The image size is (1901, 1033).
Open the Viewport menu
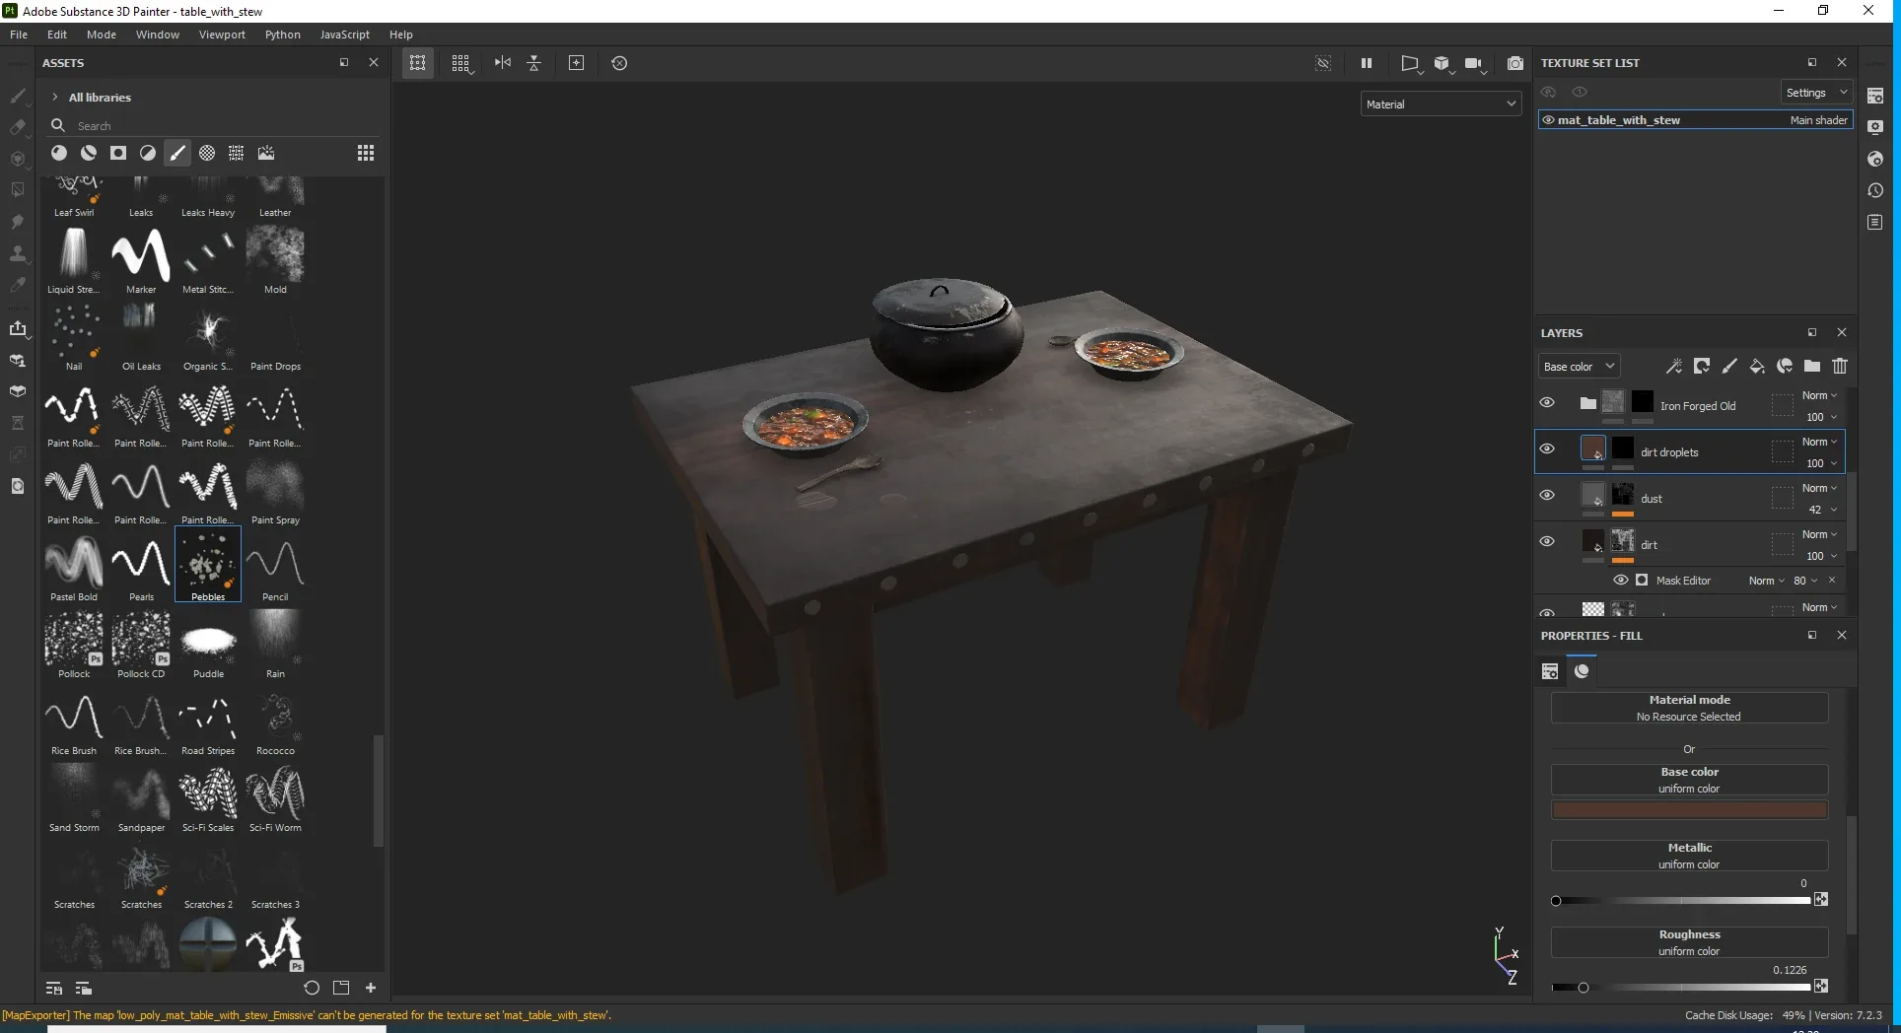click(x=222, y=34)
